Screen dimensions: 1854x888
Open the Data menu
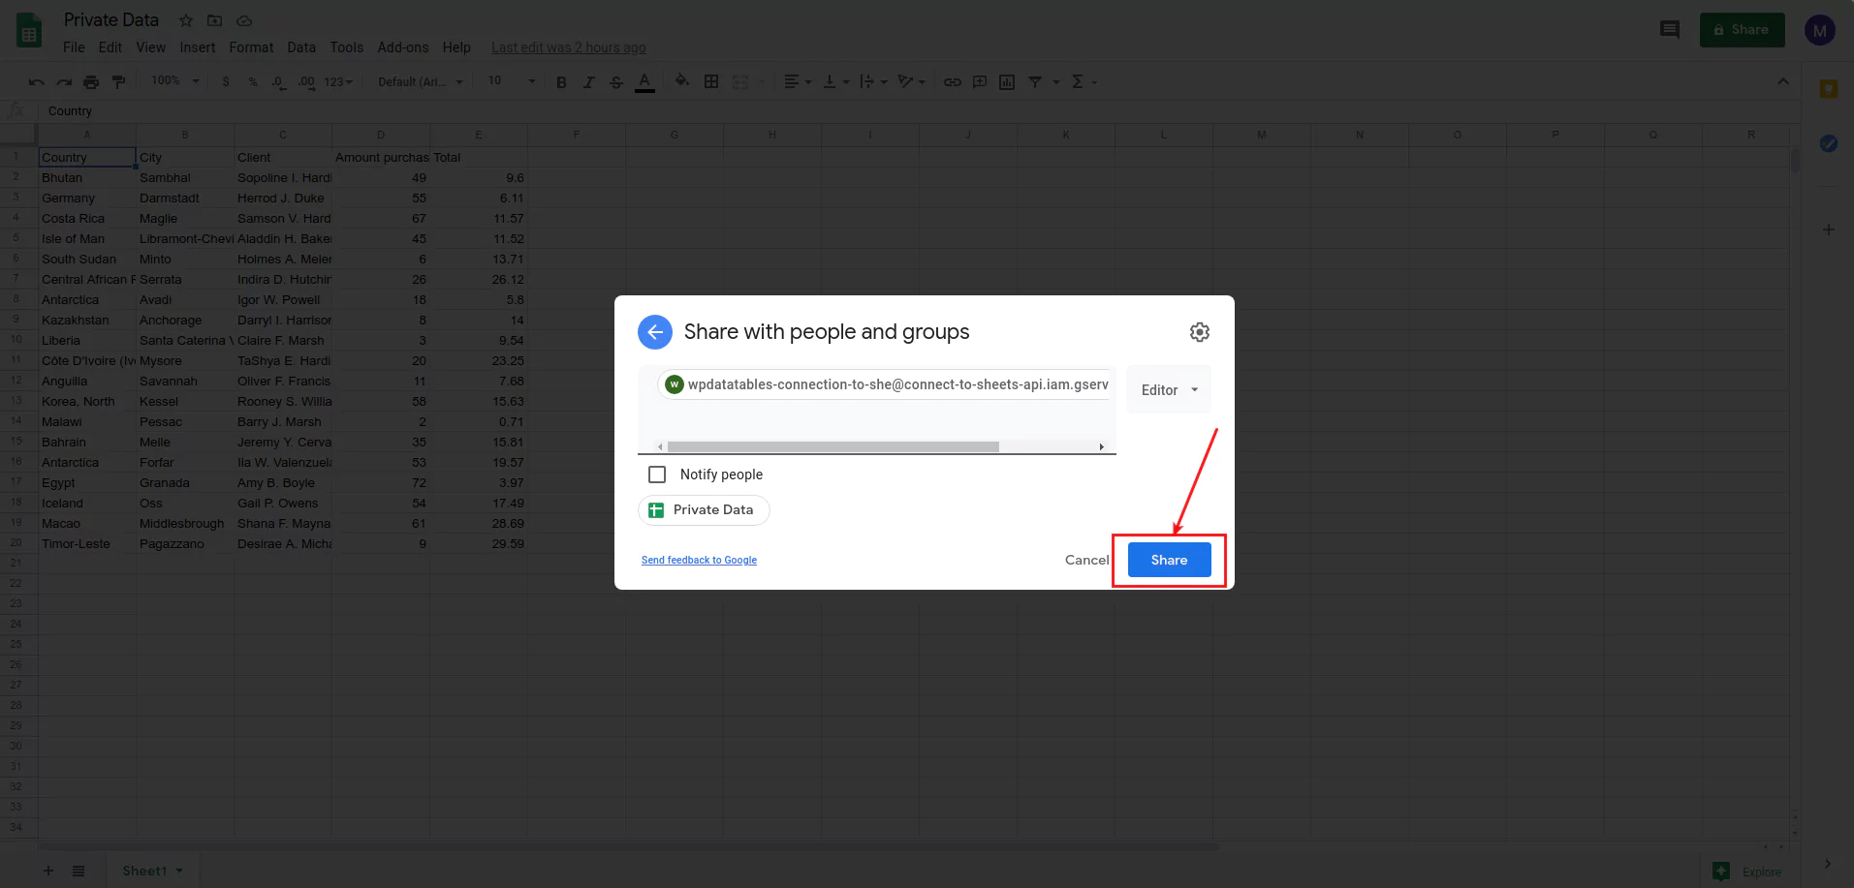[x=301, y=47]
